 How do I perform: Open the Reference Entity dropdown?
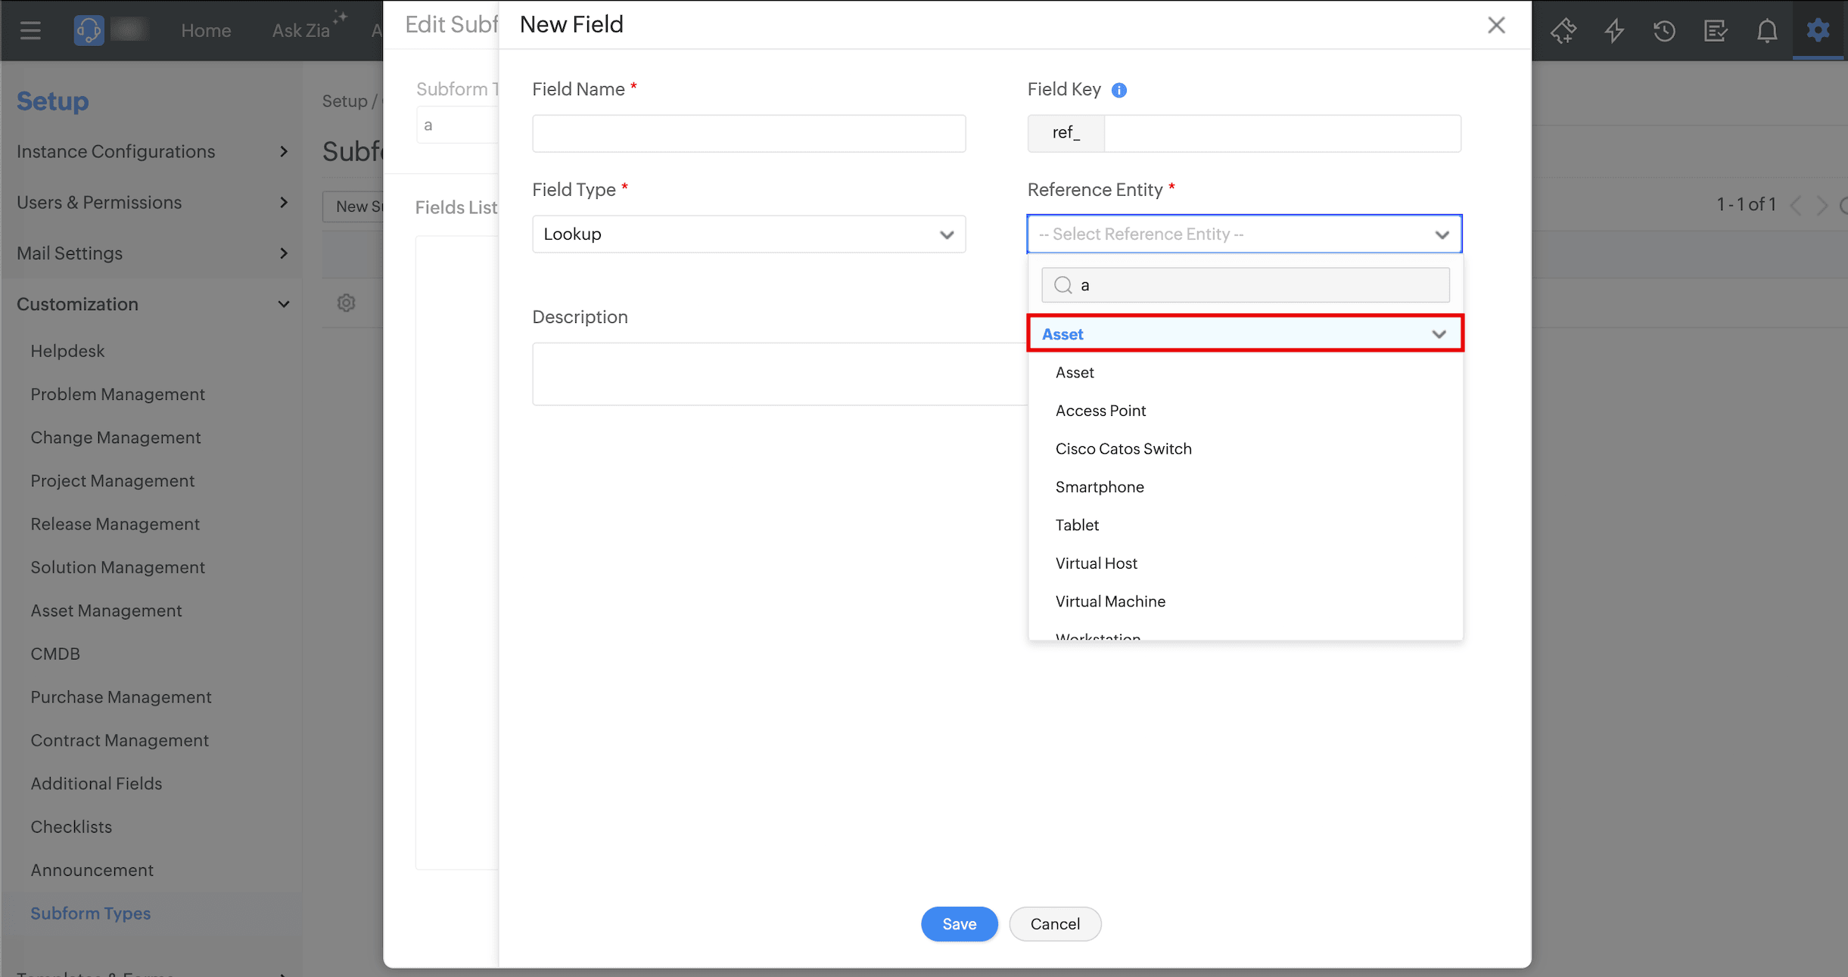pyautogui.click(x=1244, y=234)
